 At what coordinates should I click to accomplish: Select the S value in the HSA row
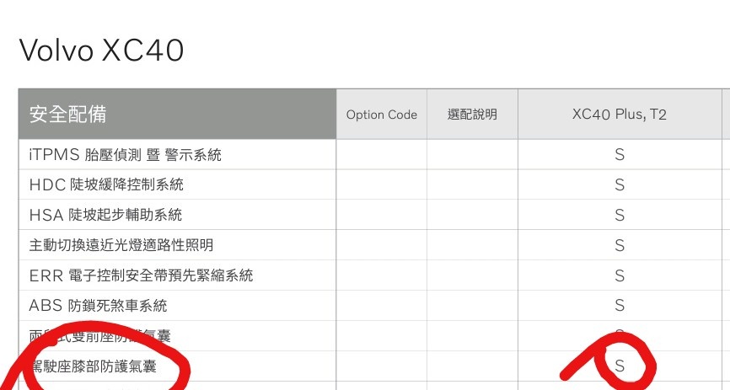pos(620,215)
